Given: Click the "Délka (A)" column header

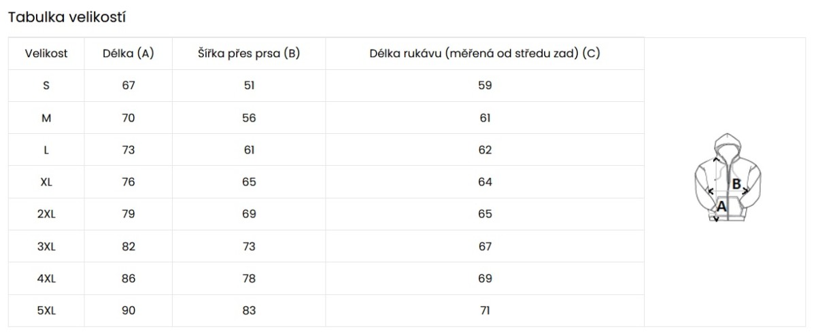Looking at the screenshot, I should (x=129, y=54).
